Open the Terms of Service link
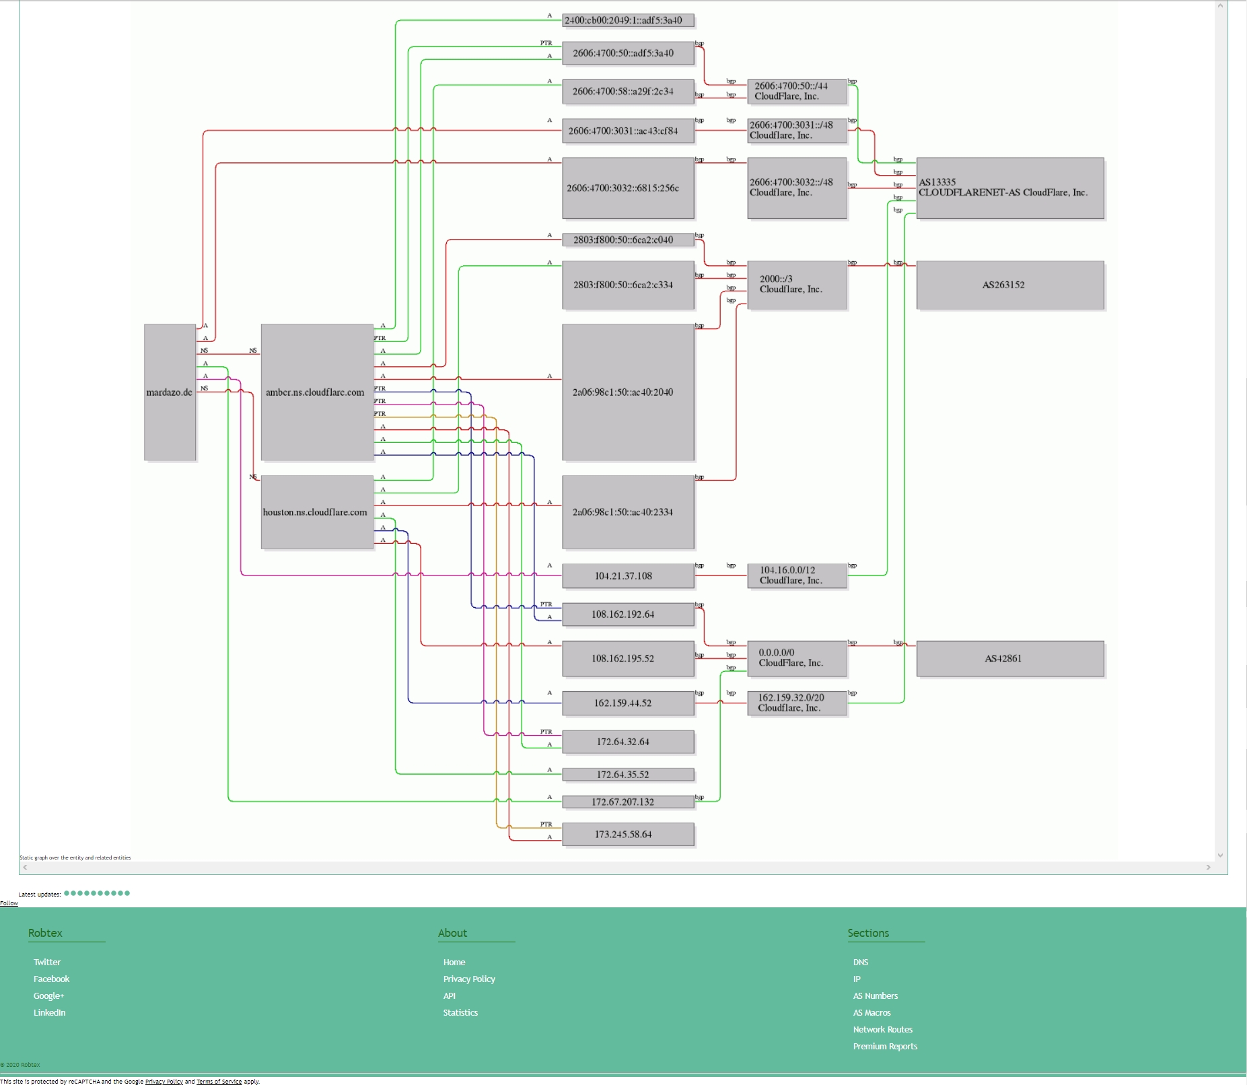The width and height of the screenshot is (1247, 1085). pos(219,1082)
